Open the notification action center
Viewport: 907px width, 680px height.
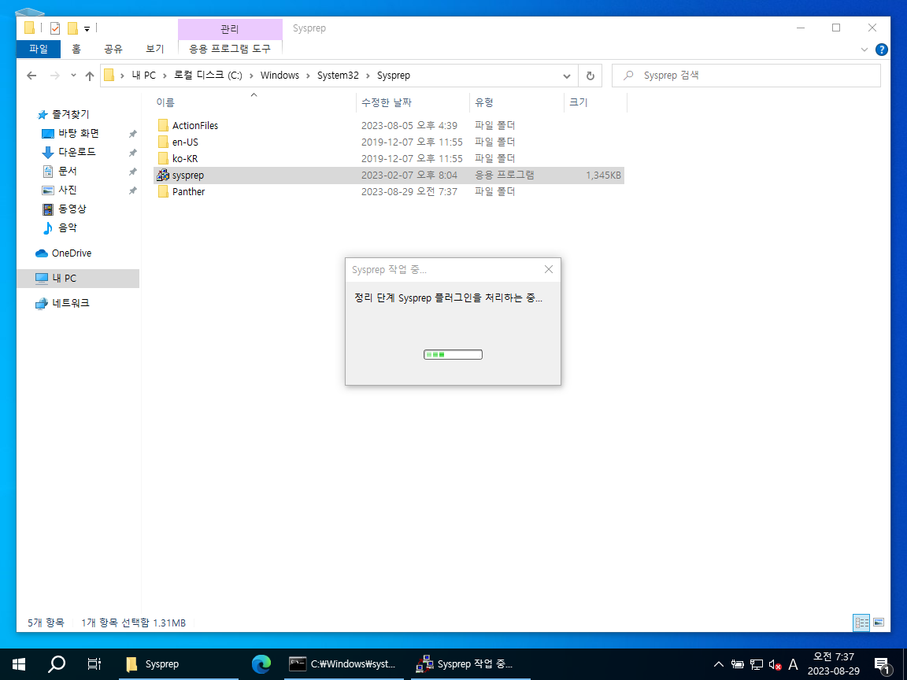click(x=882, y=664)
